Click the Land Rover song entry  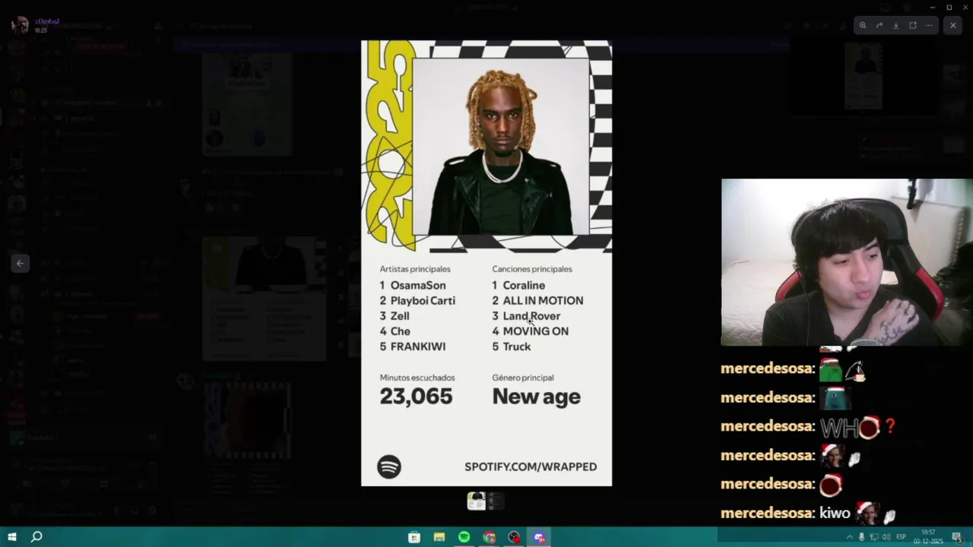(x=526, y=316)
